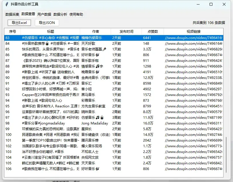Open the 用户数据 tab
The height and width of the screenshot is (182, 233).
coord(44,14)
